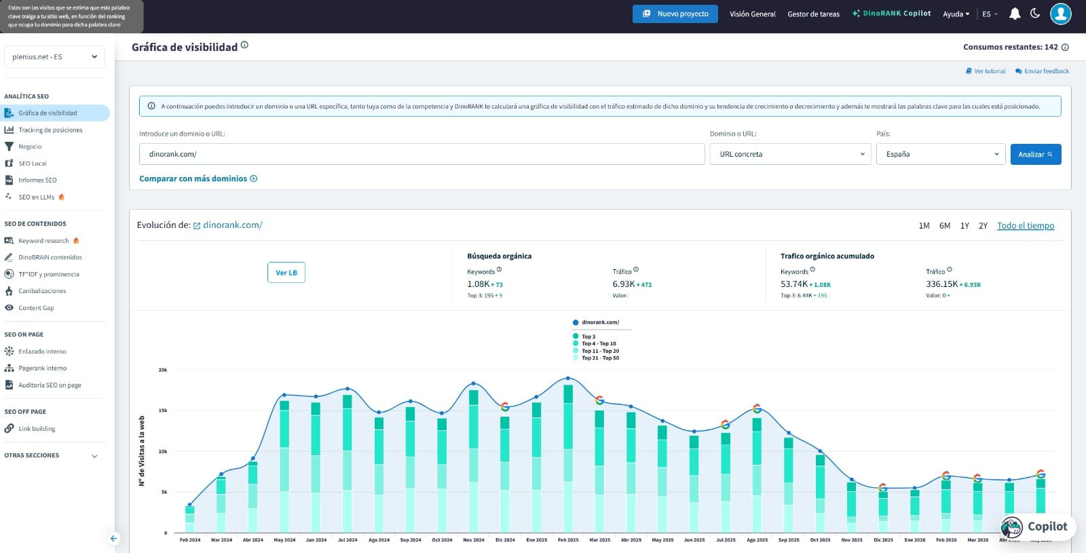Click the TF*IDF y prominencia icon
Screen dimensions: 1086x553
tap(9, 274)
